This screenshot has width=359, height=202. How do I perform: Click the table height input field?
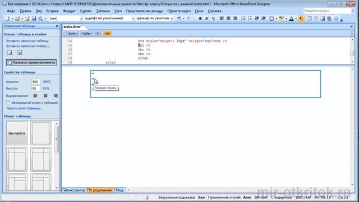coord(36,89)
